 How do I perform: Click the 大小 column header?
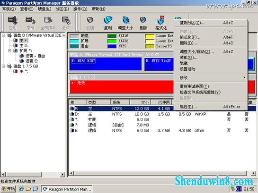tap(140, 102)
